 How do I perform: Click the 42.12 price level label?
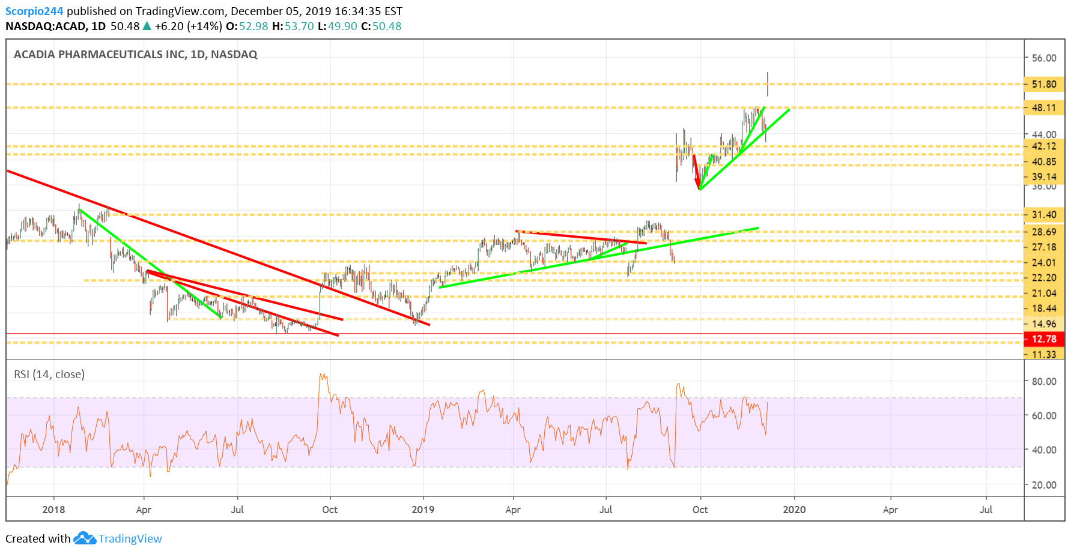[x=1044, y=146]
